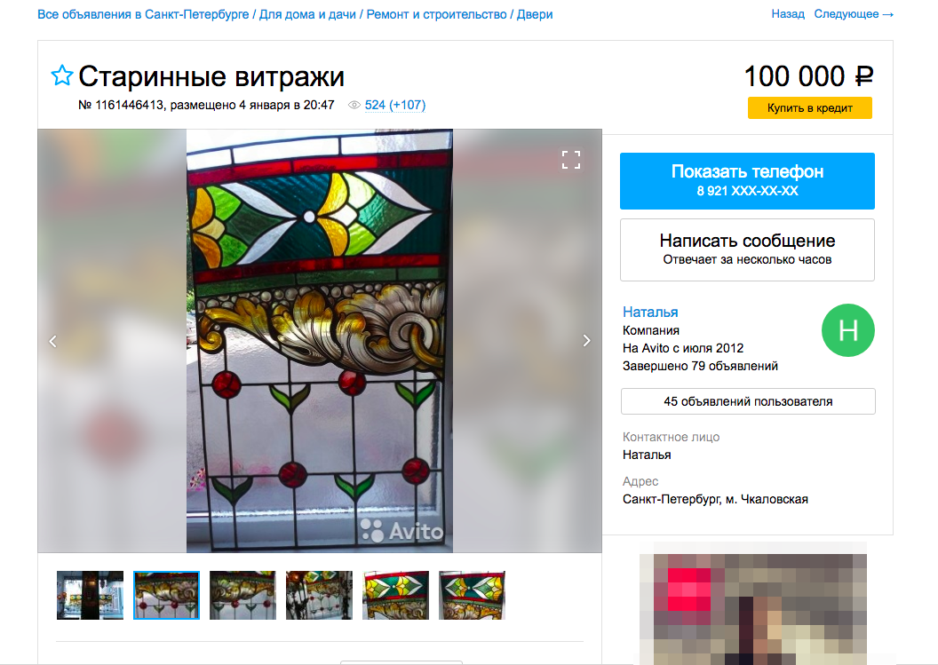
Task: Open 45 объявлений пользователя
Action: [748, 401]
